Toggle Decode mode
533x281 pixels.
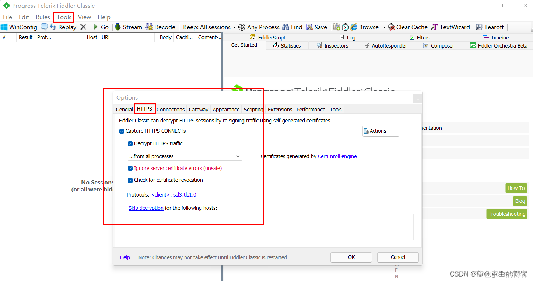pyautogui.click(x=161, y=27)
